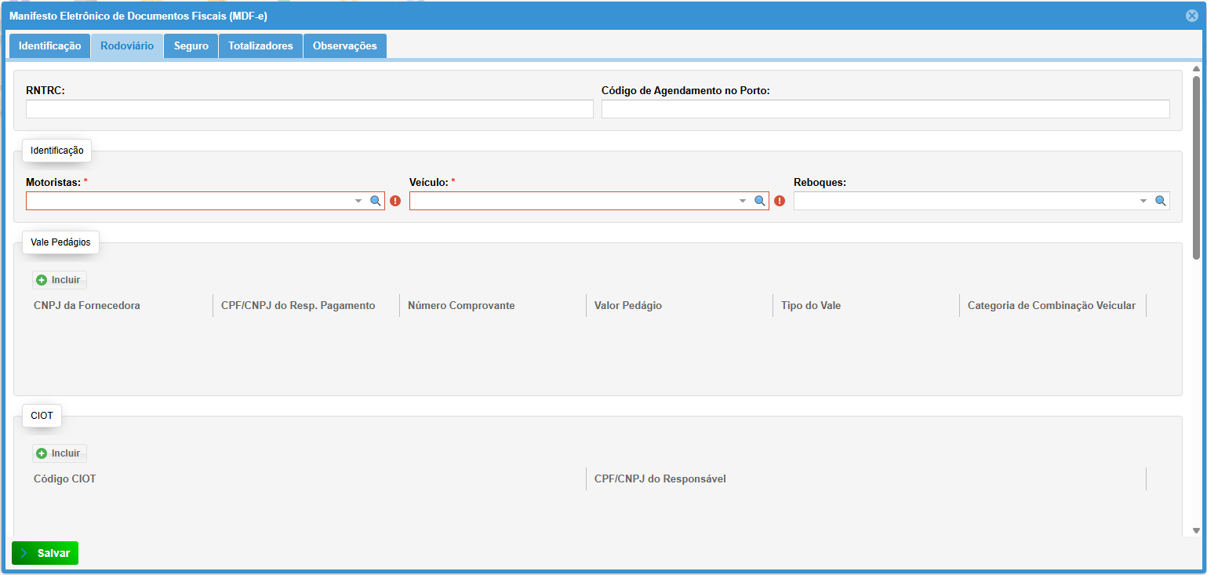Expand the Motoristas dropdown list

pos(358,201)
